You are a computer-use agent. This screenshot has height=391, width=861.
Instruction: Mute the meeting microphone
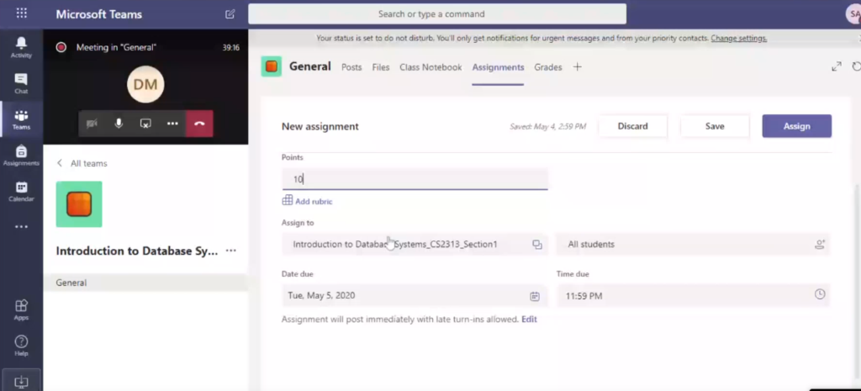(119, 124)
